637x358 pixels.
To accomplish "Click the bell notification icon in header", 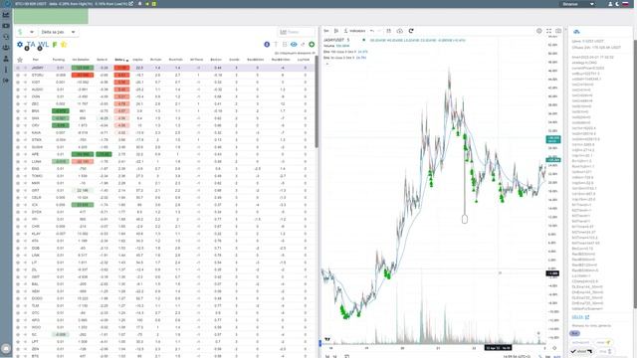I will 140,4.
